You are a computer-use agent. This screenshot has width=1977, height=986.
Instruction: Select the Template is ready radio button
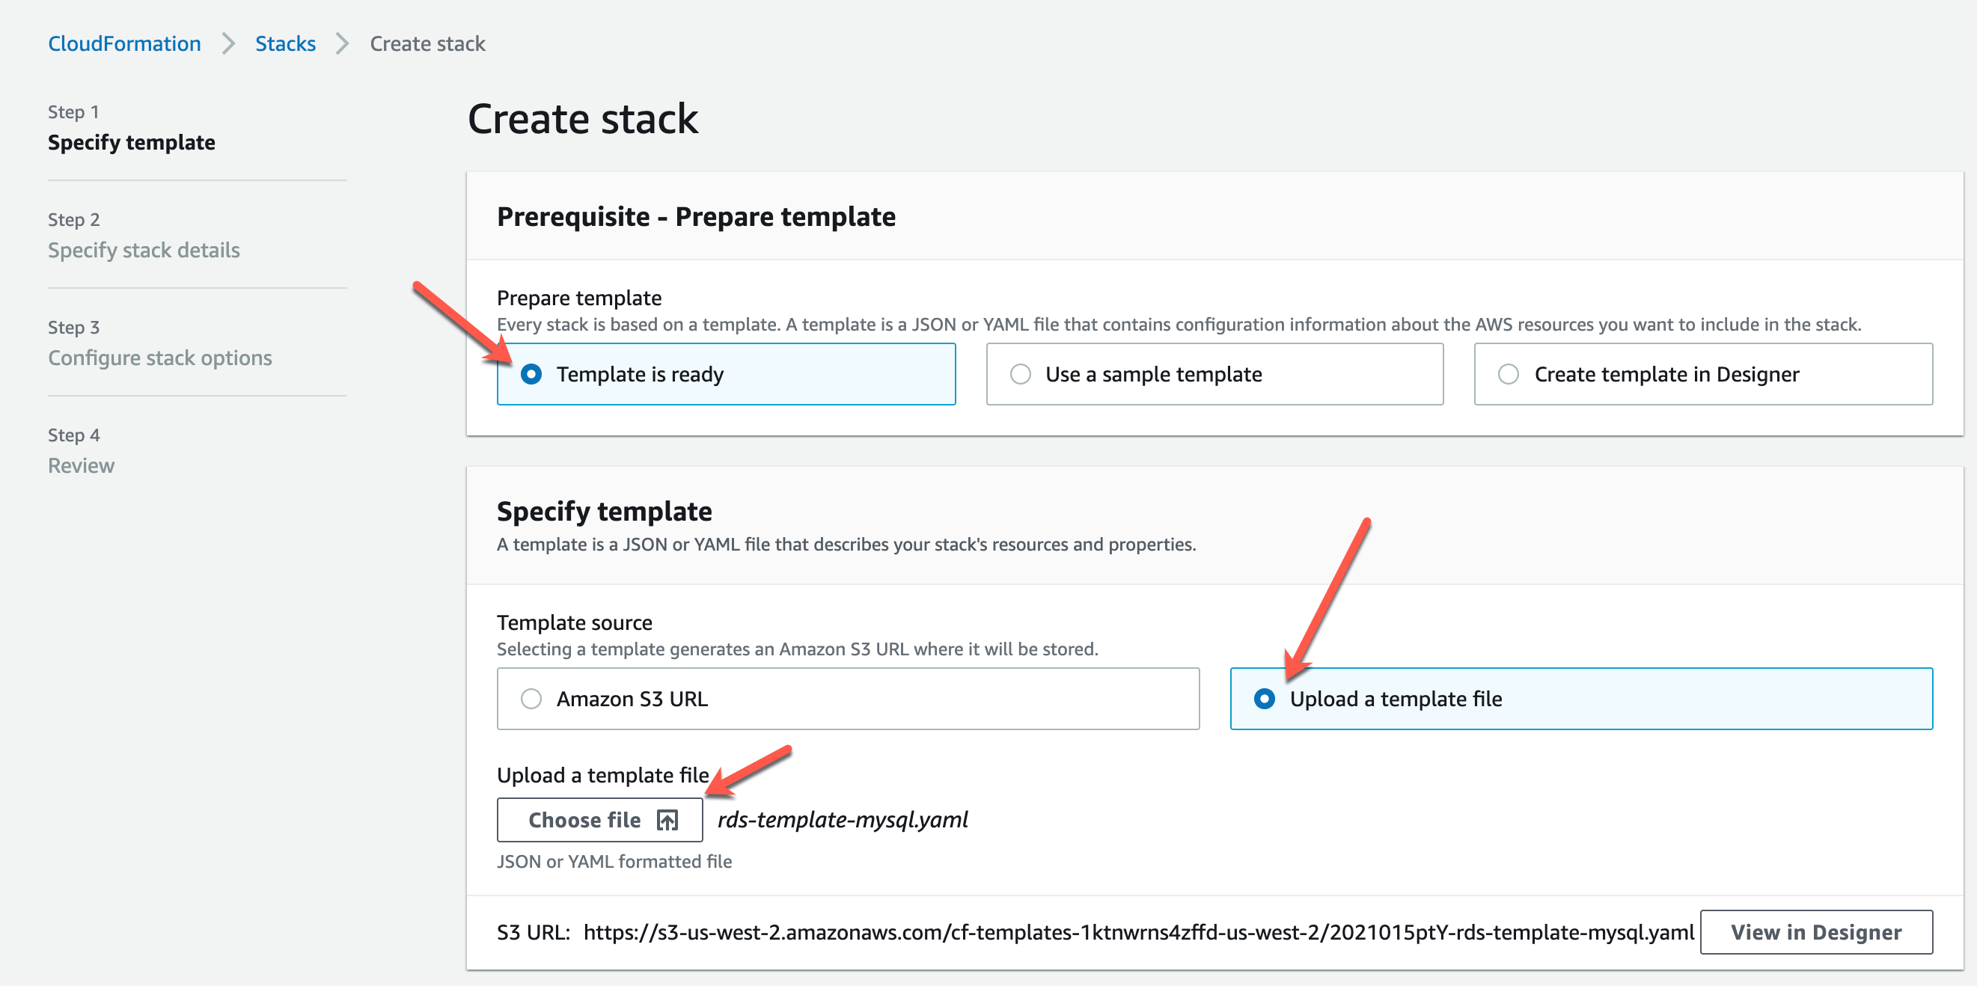pyautogui.click(x=531, y=374)
